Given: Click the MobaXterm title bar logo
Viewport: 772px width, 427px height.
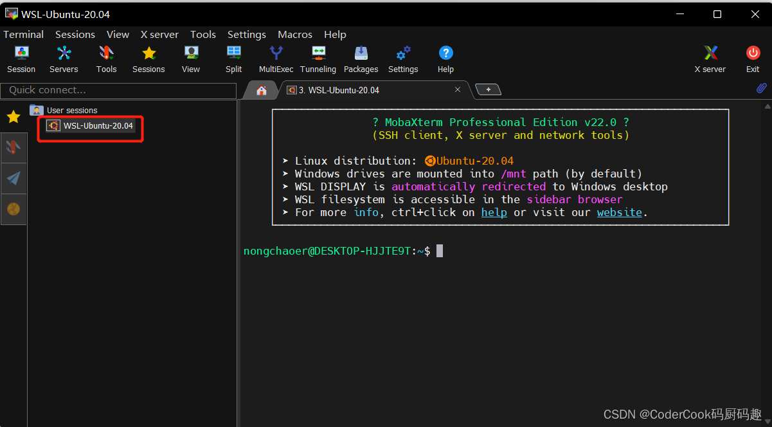Looking at the screenshot, I should [x=12, y=14].
